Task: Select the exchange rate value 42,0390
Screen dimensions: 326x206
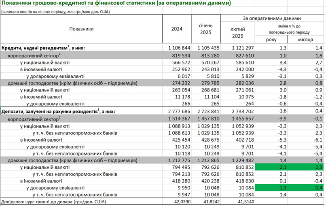Action: coord(180,201)
